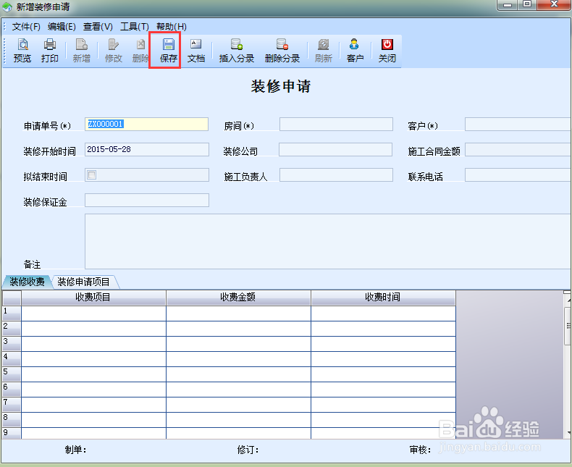Image resolution: width=572 pixels, height=467 pixels.
Task: Open the 帮助(H) menu
Action: point(172,26)
